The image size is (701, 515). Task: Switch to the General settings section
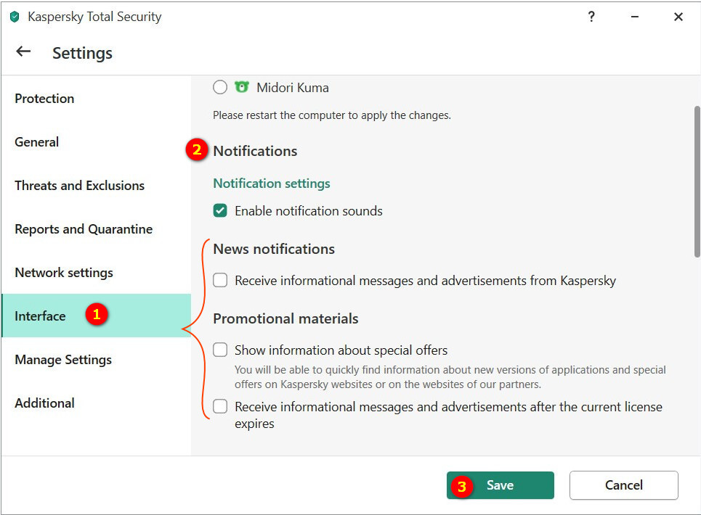[x=37, y=142]
